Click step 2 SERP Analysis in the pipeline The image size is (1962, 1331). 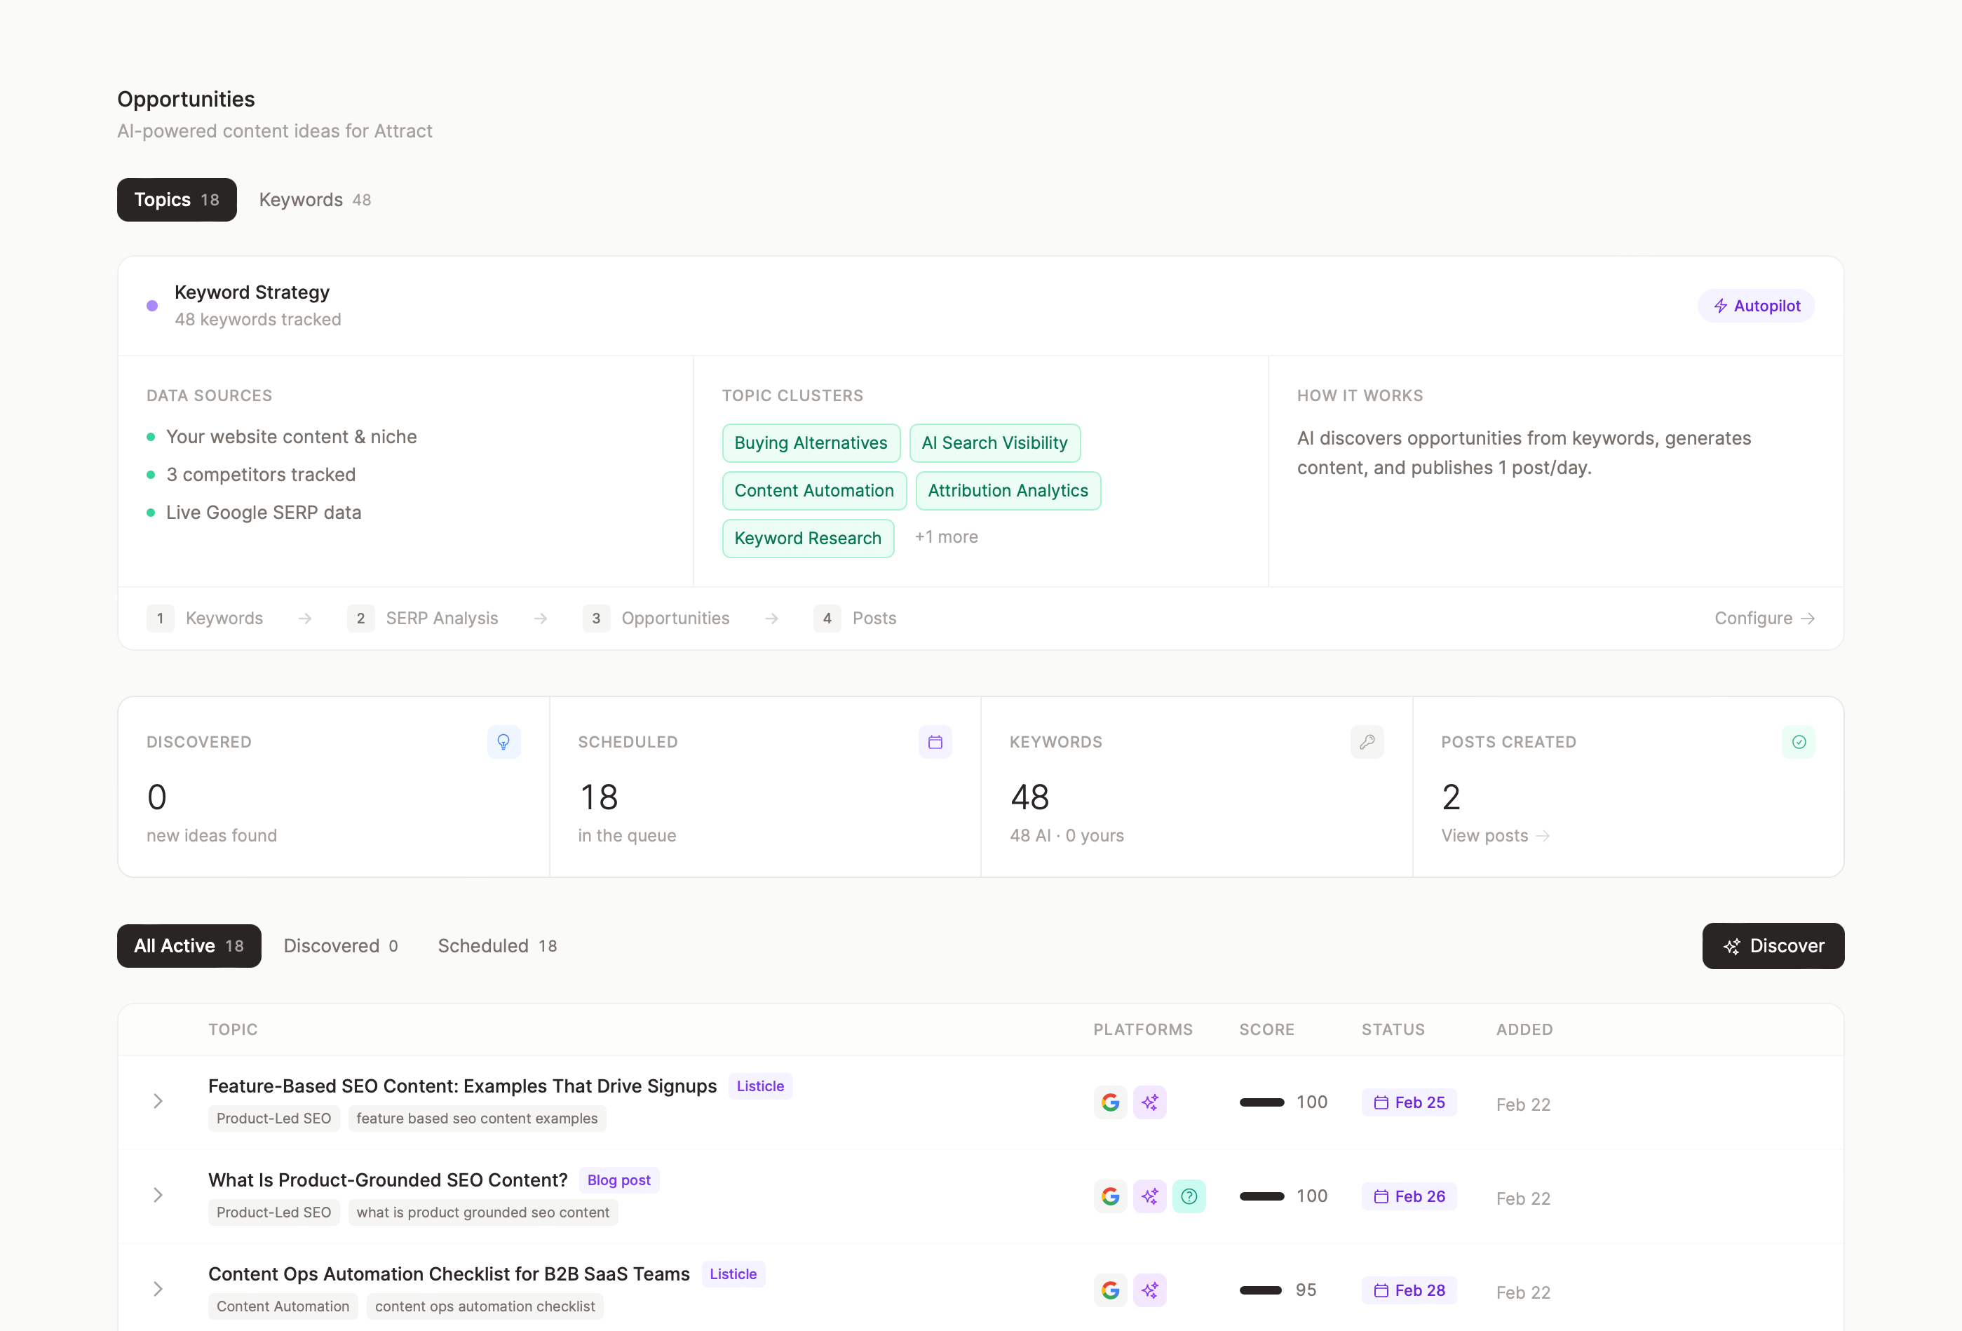[x=423, y=619]
